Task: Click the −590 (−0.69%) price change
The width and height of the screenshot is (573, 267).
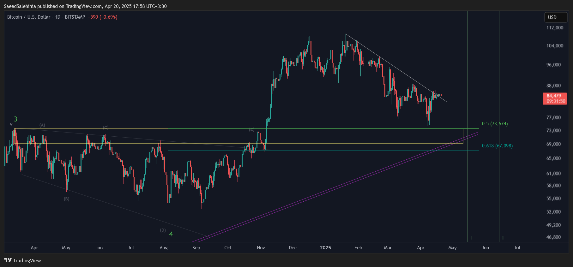Action: point(103,17)
